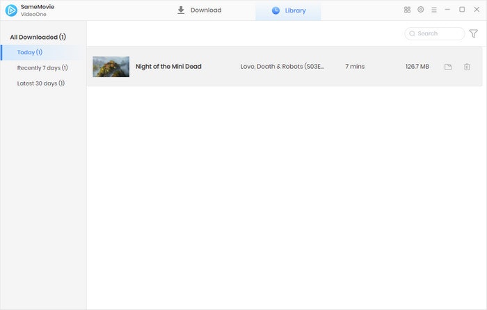The image size is (487, 310).
Task: Click Night of the Mini Dead thumbnail
Action: [111, 67]
